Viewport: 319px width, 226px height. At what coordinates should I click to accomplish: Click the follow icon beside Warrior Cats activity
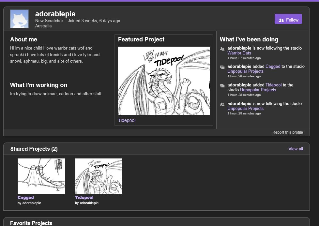pyautogui.click(x=222, y=49)
